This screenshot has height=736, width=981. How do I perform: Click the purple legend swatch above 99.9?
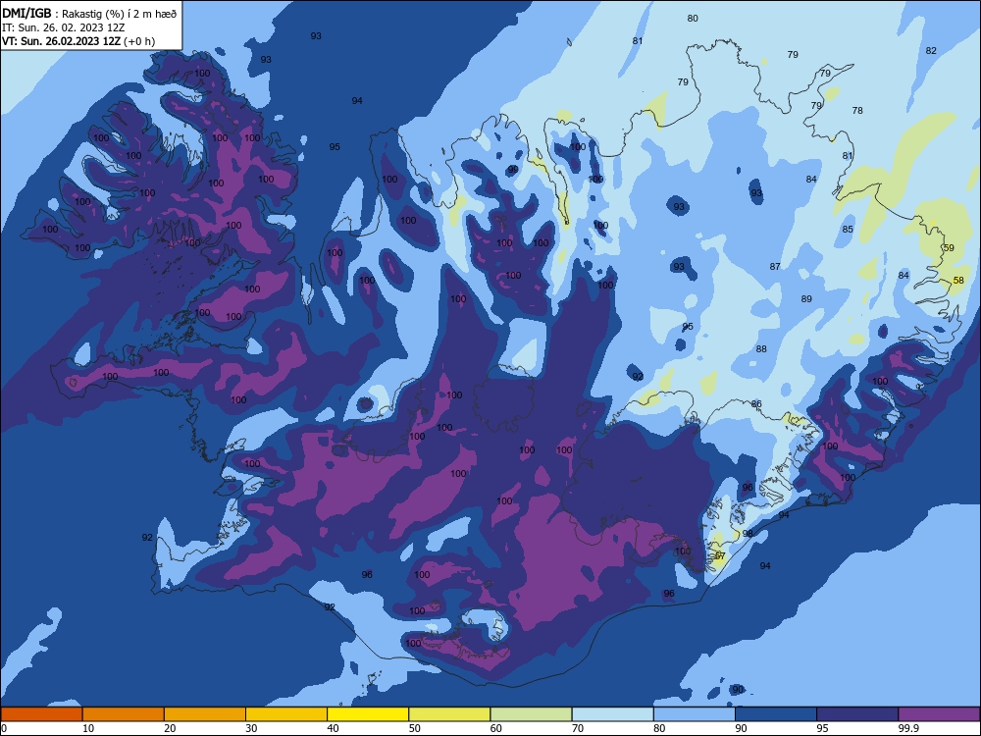939,714
